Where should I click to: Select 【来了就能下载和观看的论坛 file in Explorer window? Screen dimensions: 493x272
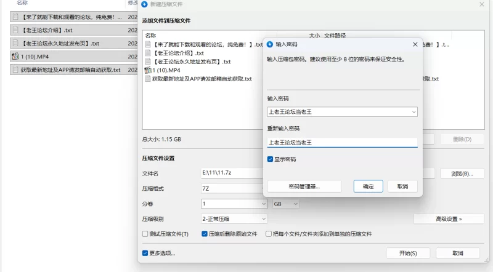[74, 17]
